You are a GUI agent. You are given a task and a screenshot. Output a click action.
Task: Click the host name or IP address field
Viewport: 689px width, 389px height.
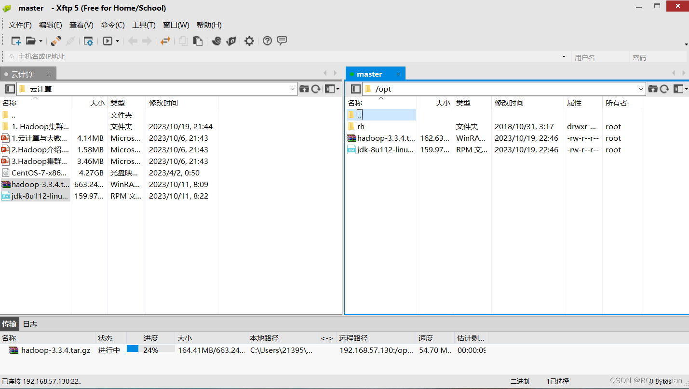[287, 57]
